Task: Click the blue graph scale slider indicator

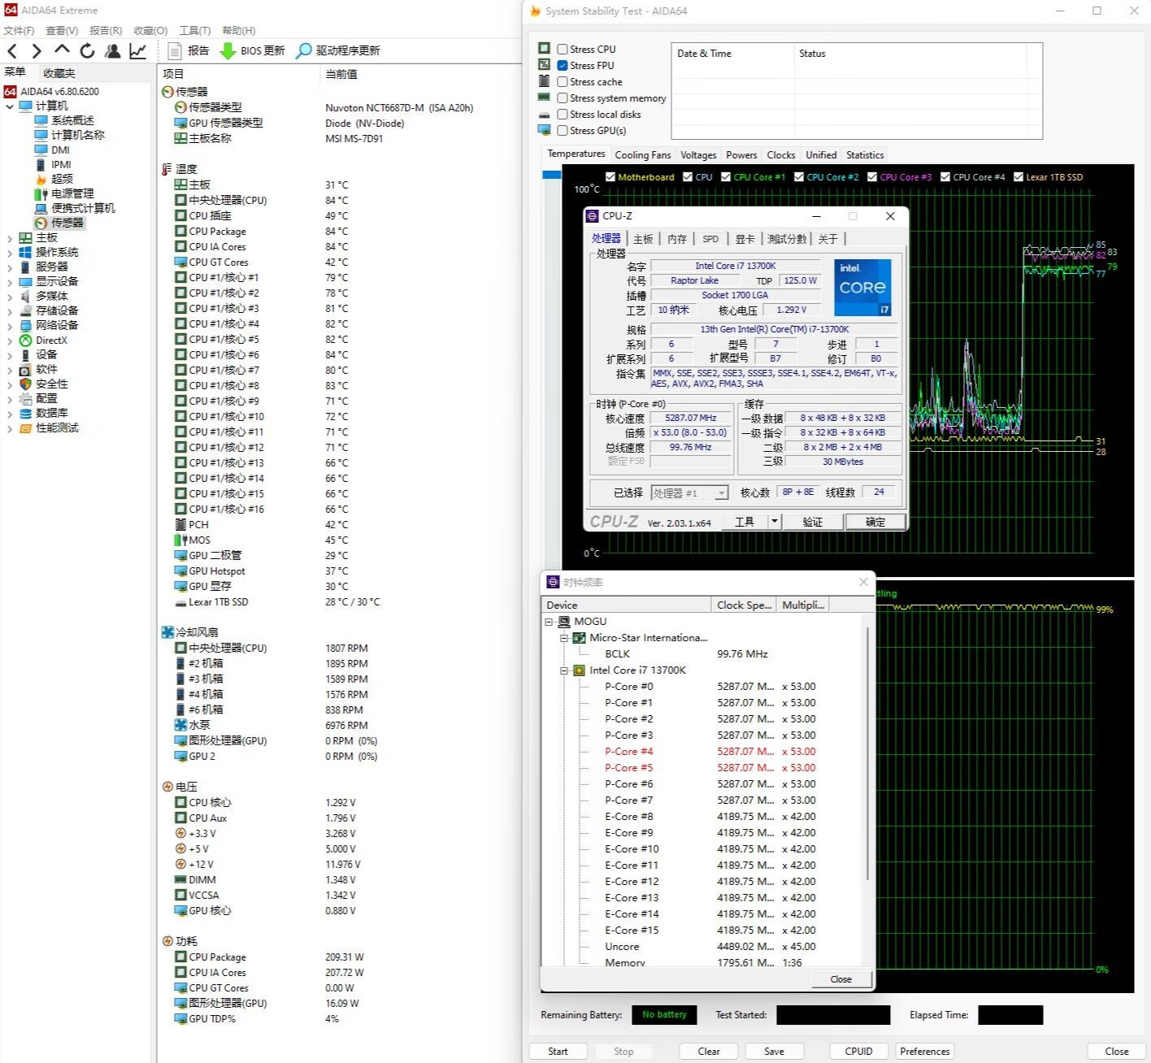Action: [552, 175]
